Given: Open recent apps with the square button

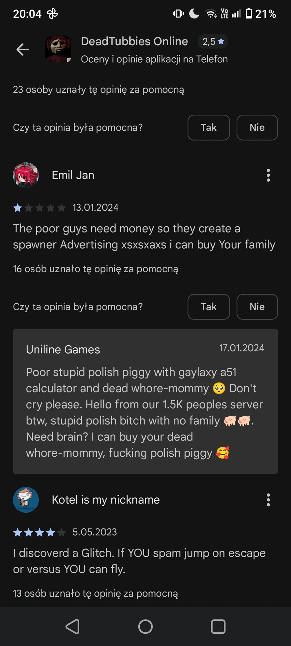Looking at the screenshot, I should [218, 627].
